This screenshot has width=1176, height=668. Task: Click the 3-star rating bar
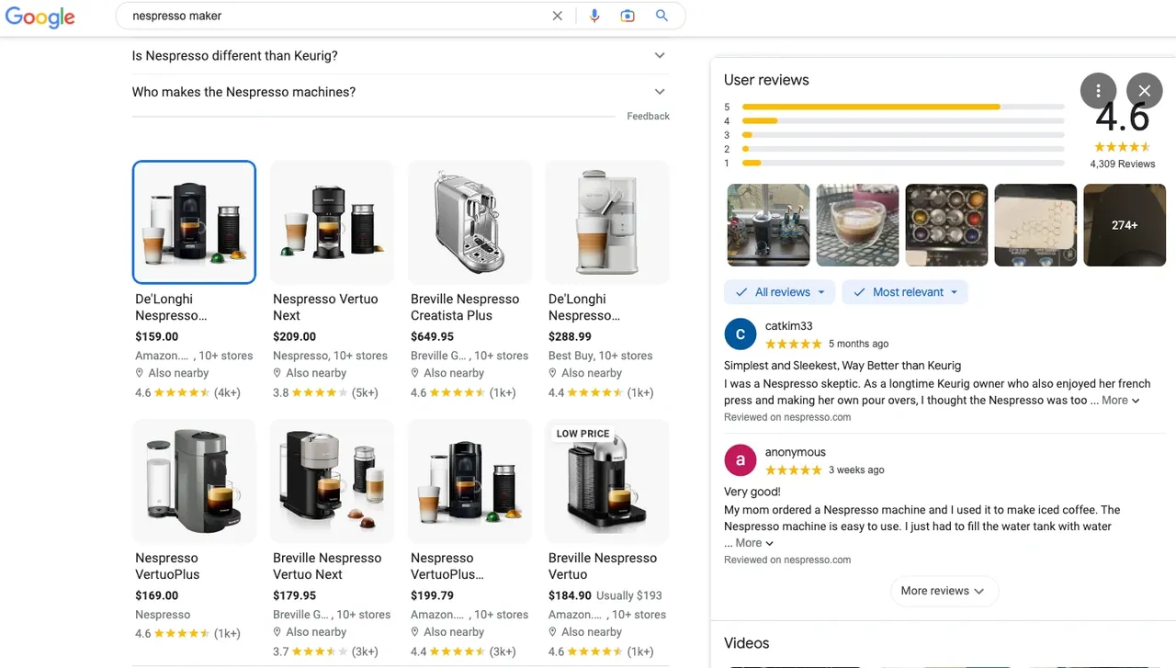(x=903, y=135)
